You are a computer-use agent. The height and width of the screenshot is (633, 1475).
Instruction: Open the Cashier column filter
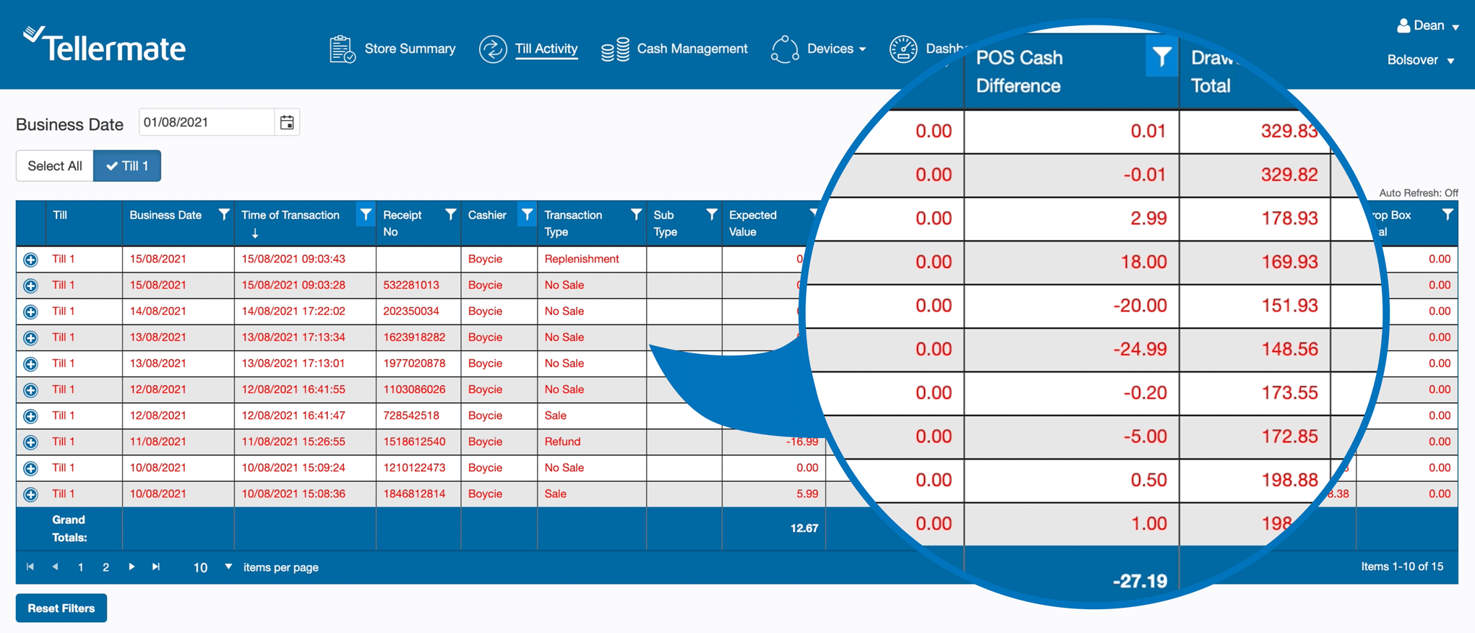[527, 215]
